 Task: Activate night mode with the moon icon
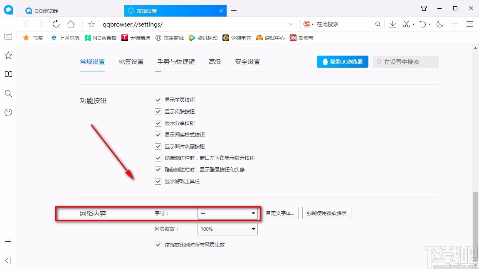pos(439,24)
